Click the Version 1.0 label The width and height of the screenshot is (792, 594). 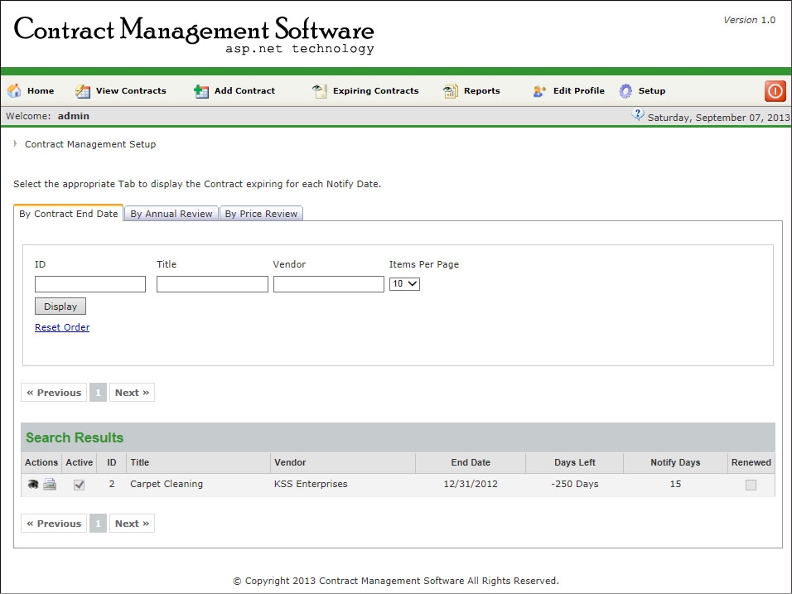click(749, 20)
